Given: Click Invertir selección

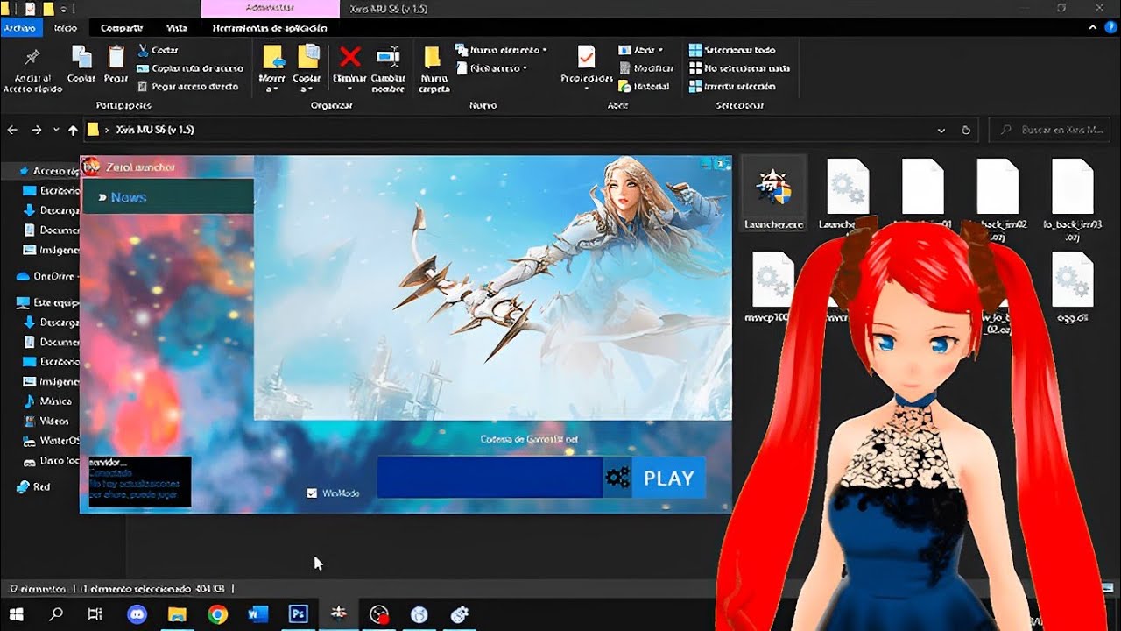Looking at the screenshot, I should (x=732, y=86).
